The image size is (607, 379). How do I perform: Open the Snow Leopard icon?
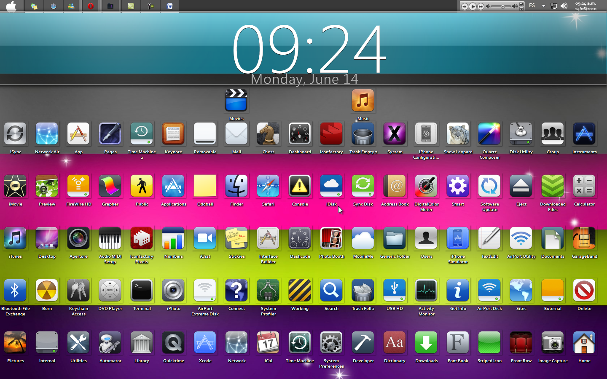pos(458,133)
